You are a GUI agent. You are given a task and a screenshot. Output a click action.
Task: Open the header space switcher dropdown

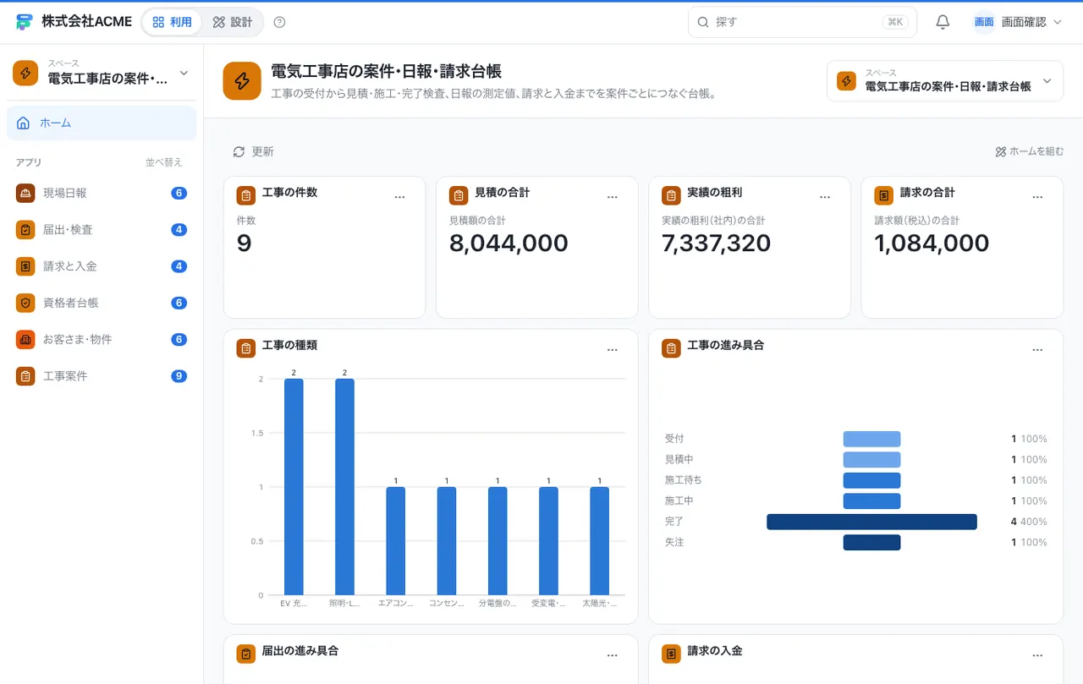coord(945,81)
